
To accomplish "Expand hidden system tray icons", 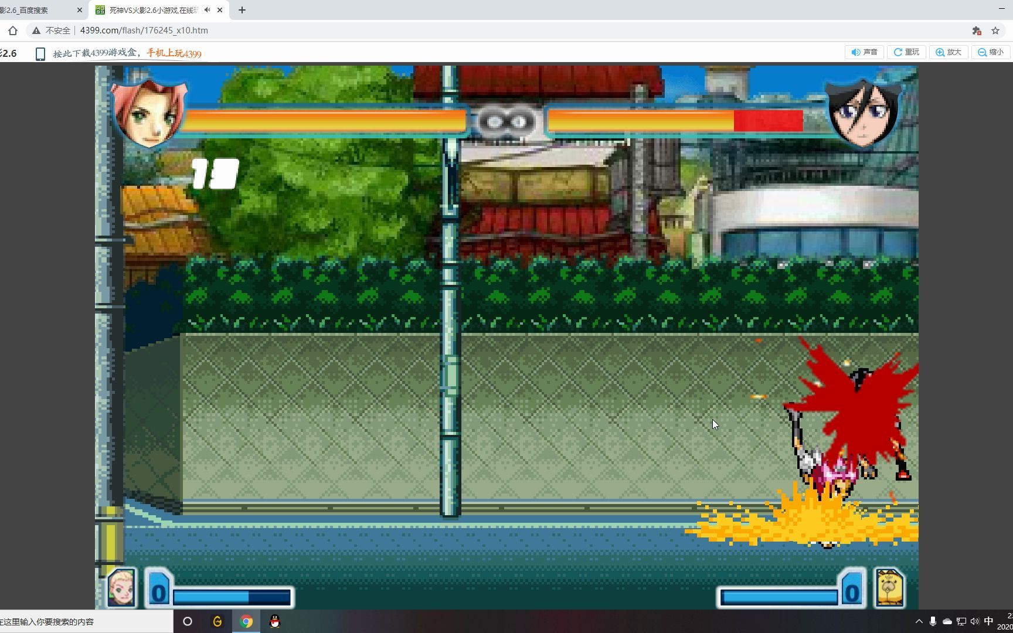I will click(919, 621).
